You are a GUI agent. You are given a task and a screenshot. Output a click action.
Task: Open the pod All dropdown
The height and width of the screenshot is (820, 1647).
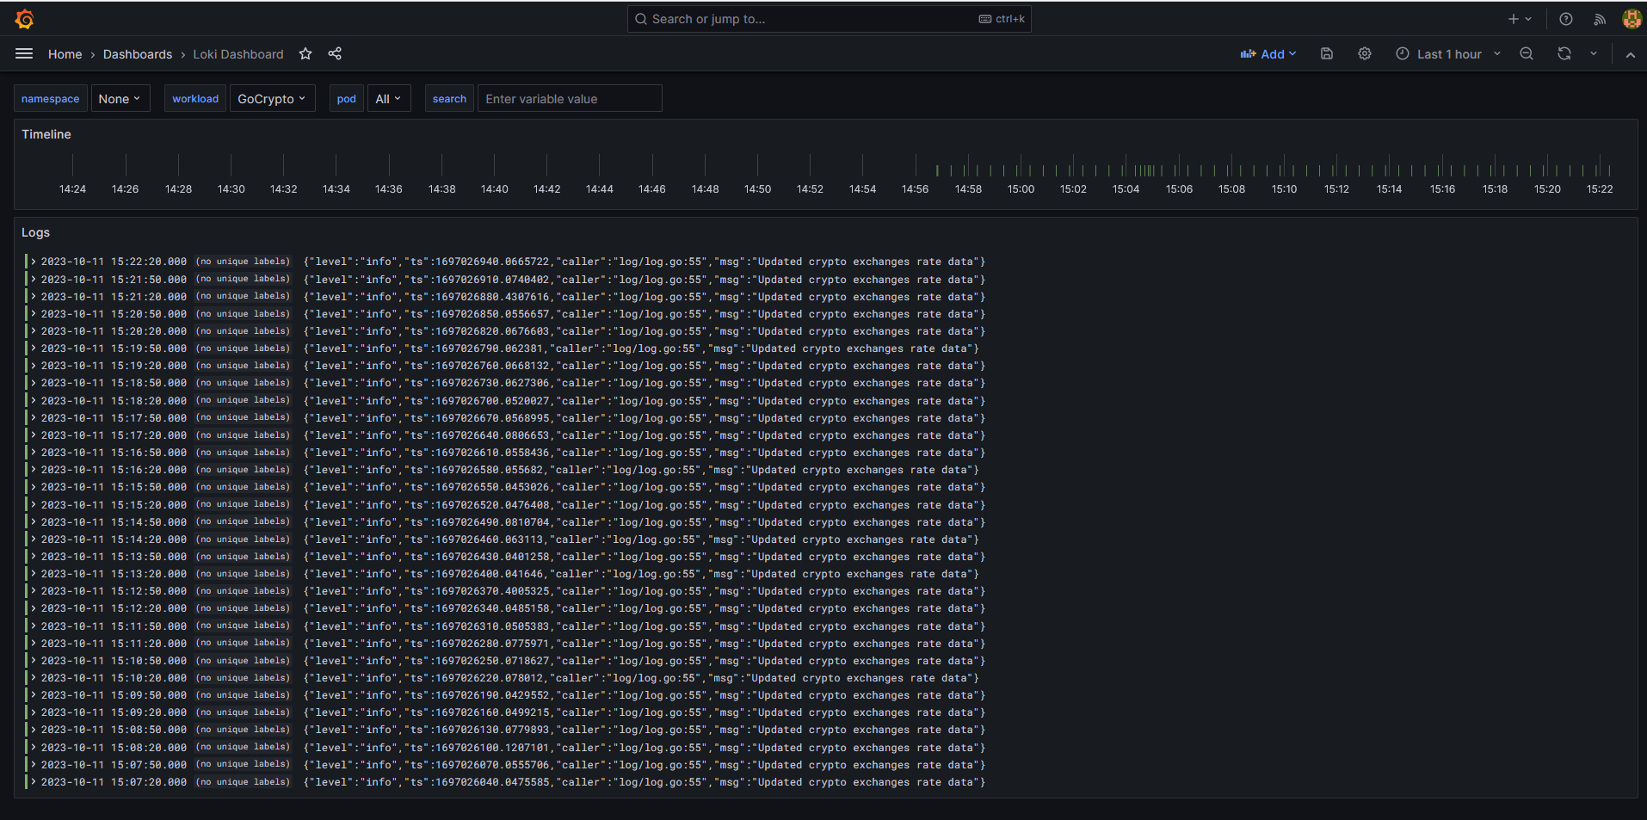[x=388, y=99]
